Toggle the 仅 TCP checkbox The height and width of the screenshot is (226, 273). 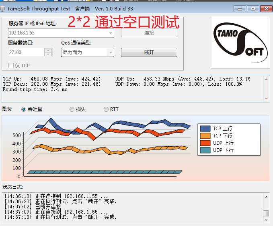pos(11,66)
